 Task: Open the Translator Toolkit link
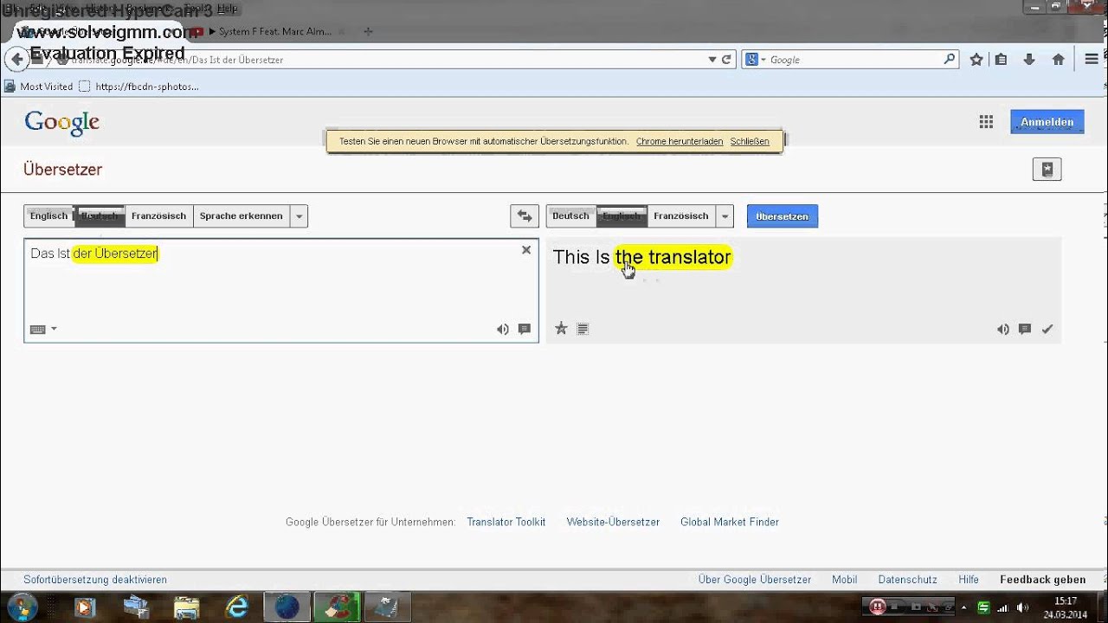click(506, 522)
